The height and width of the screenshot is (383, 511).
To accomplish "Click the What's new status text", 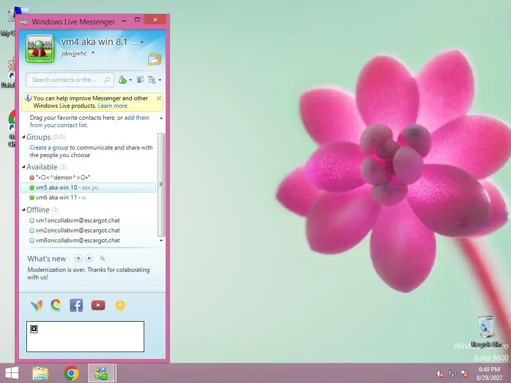I will pyautogui.click(x=88, y=273).
